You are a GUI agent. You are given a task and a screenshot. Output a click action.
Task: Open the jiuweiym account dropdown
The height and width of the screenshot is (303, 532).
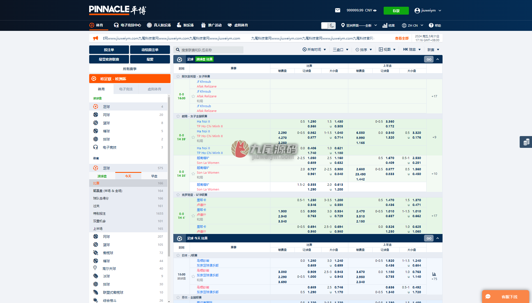428,10
